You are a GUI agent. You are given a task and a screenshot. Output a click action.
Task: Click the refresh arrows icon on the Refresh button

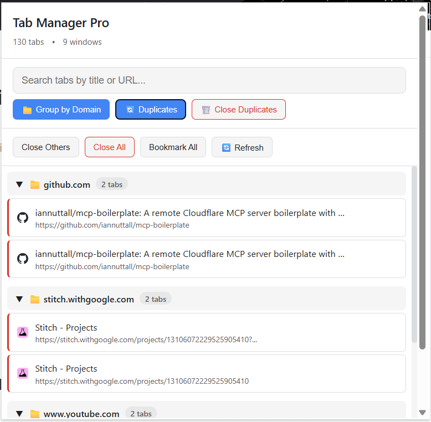pos(226,147)
